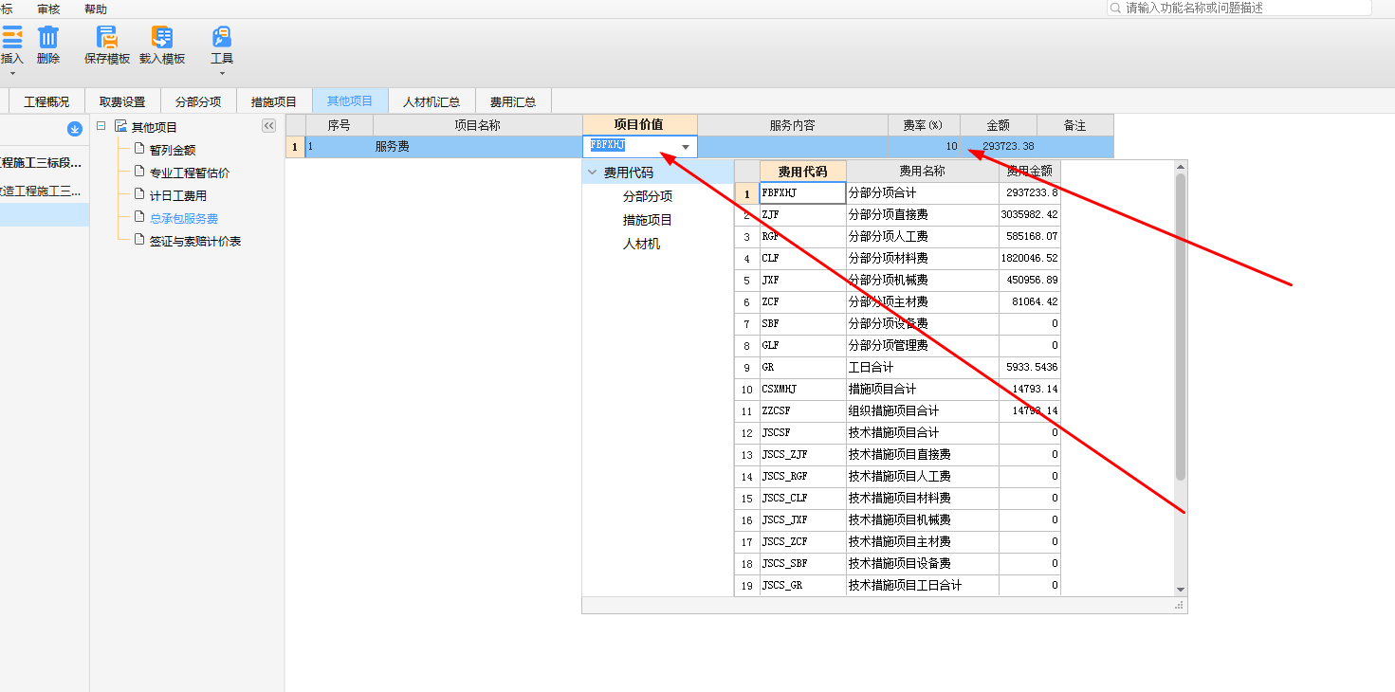Click the 服务费 project name cell

pyautogui.click(x=478, y=147)
